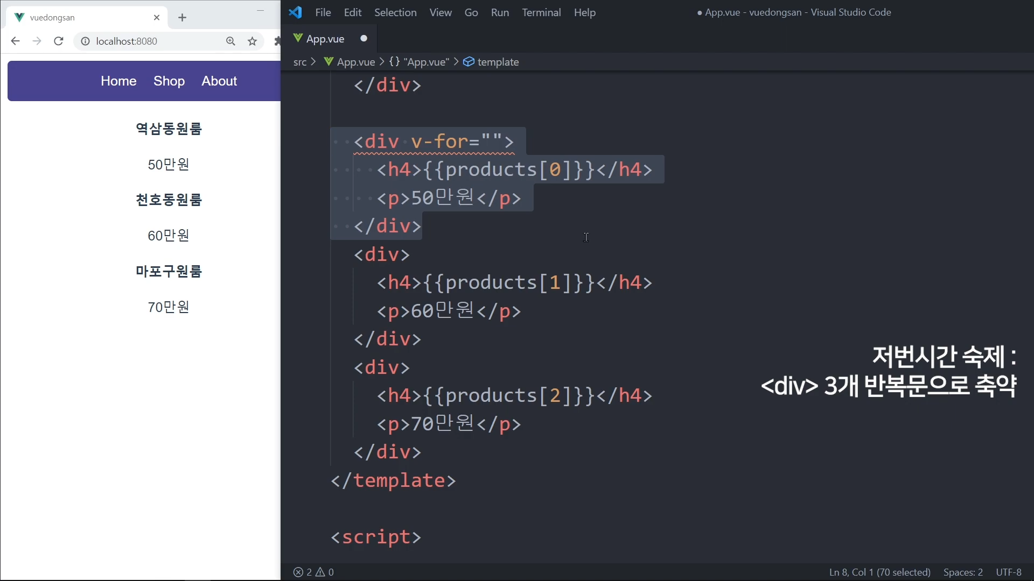Click the Shop navigation link
1034x581 pixels.
pyautogui.click(x=169, y=81)
